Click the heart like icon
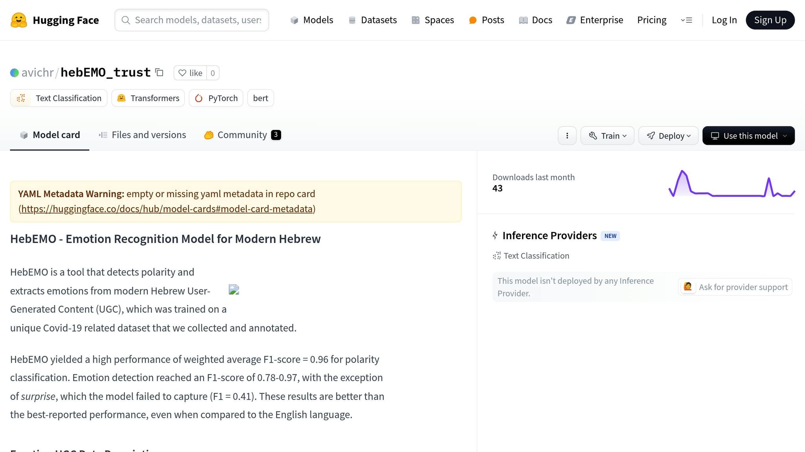The width and height of the screenshot is (805, 452). click(182, 73)
